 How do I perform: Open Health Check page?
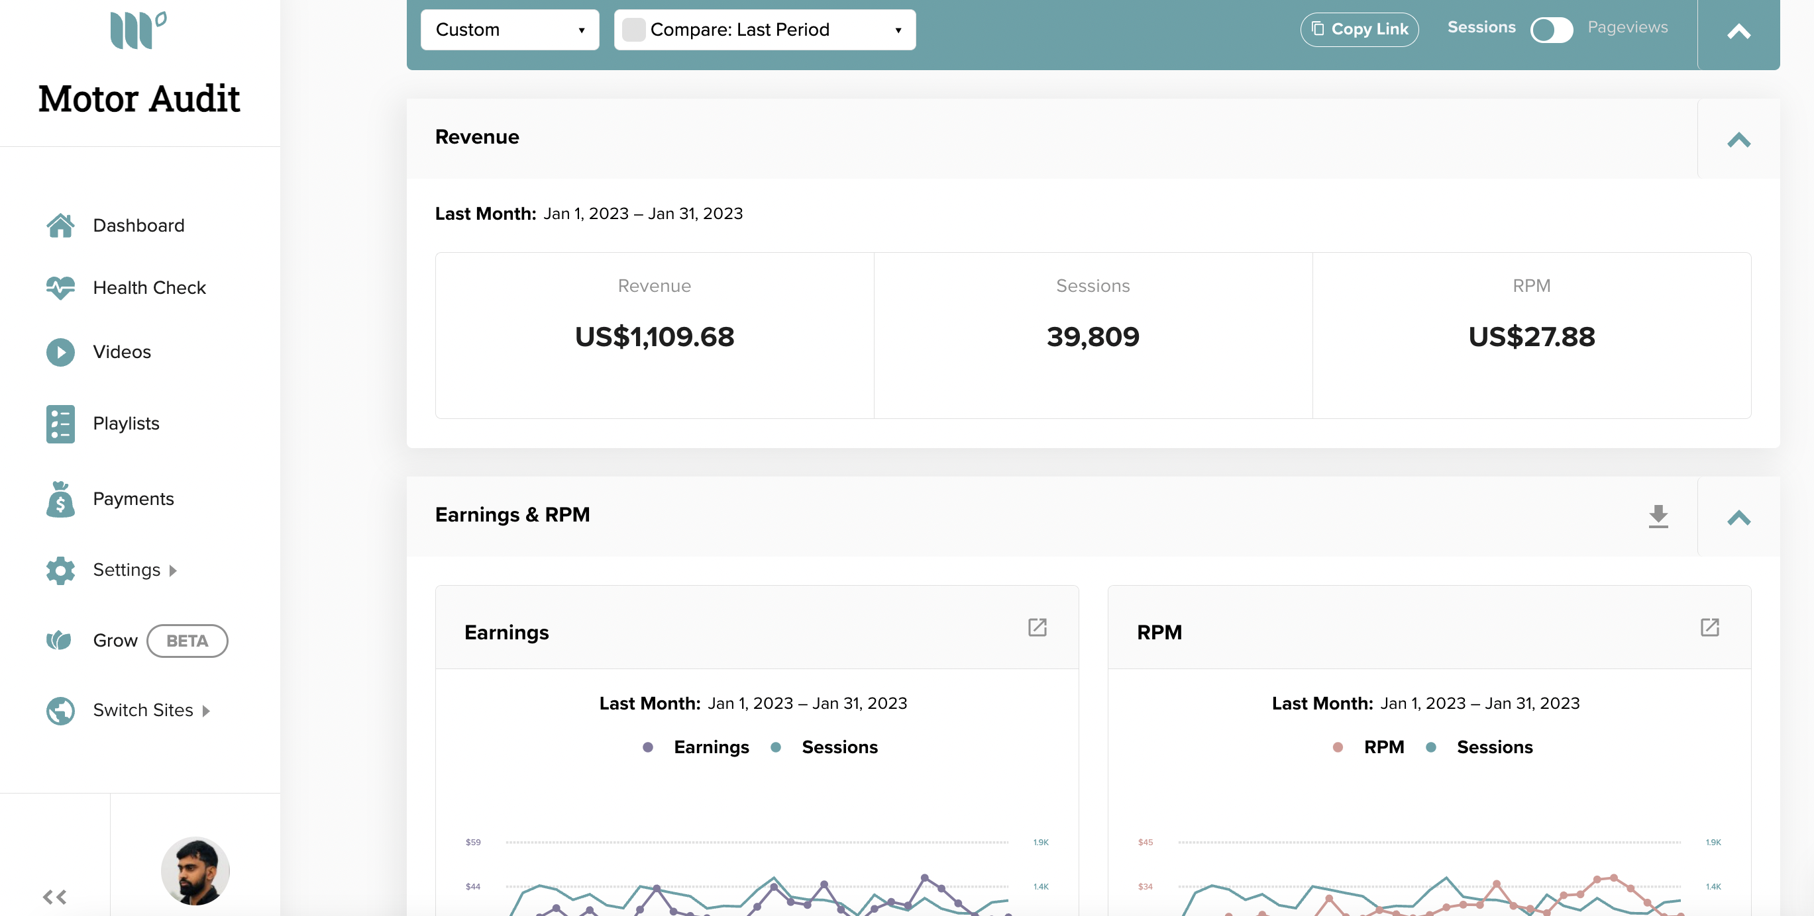[x=149, y=288]
